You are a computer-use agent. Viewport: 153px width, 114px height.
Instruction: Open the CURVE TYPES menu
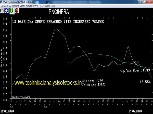pyautogui.click(x=6, y=6)
